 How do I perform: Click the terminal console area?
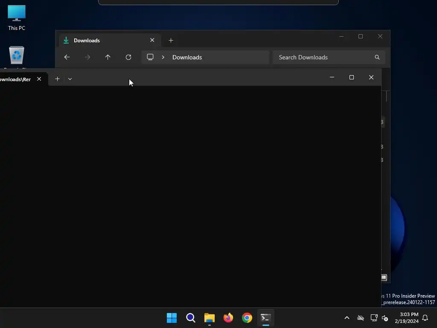point(190,196)
